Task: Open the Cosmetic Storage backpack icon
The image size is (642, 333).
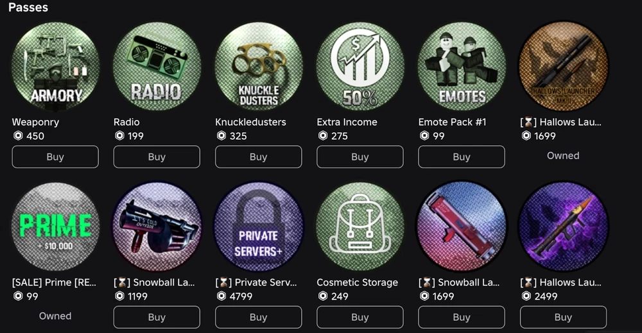Action: point(360,226)
